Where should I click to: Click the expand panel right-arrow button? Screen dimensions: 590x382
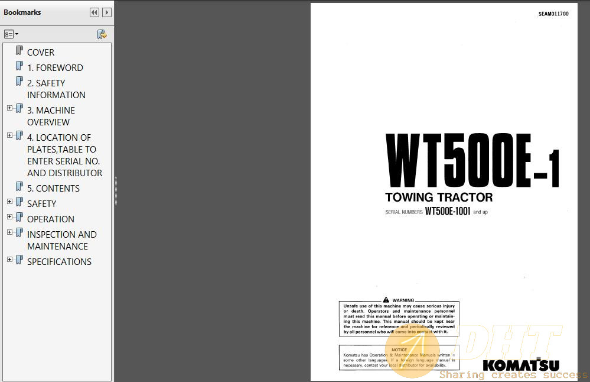[107, 12]
